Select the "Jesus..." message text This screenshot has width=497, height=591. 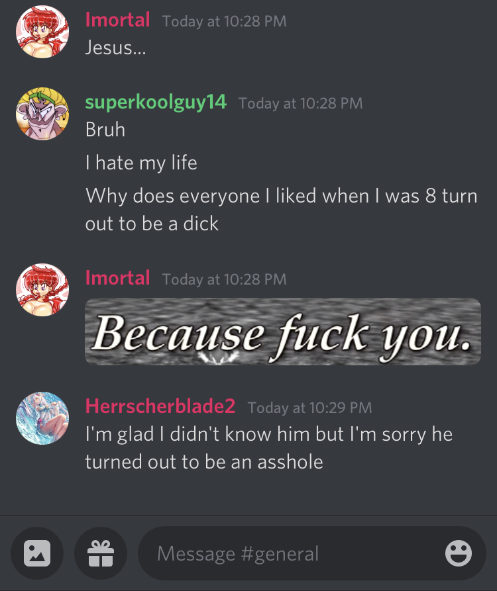coord(115,48)
